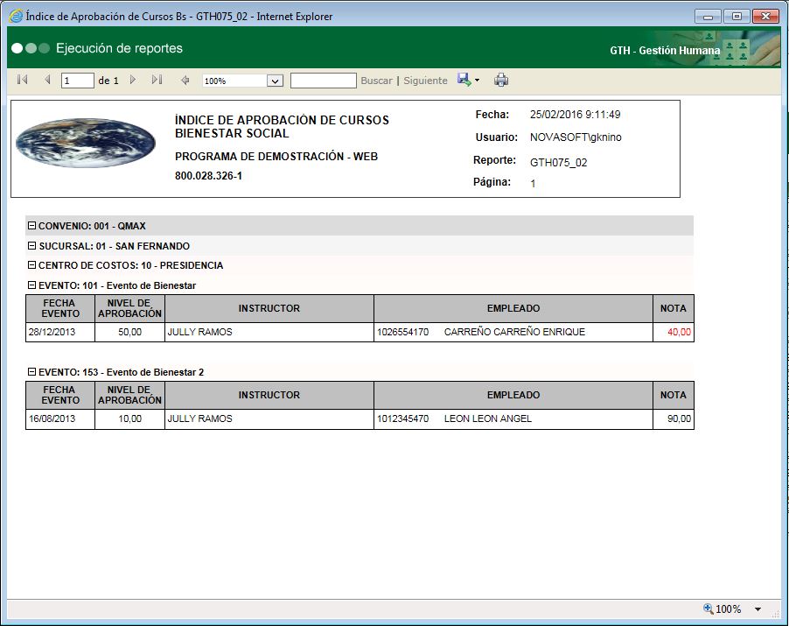Click event date 16/08/2013
Screen dimensions: 789x626
(x=52, y=419)
